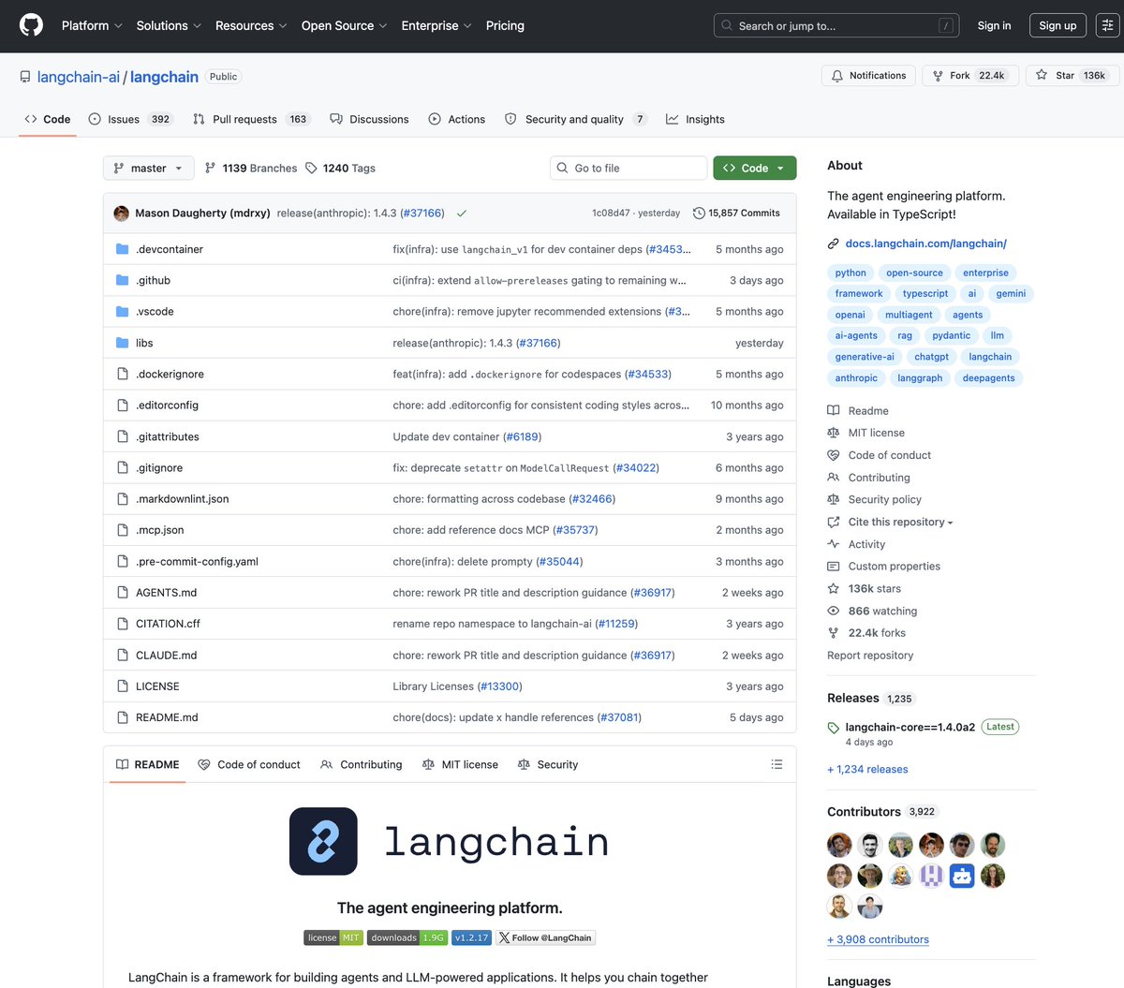1124x988 pixels.
Task: Click the tag icon beside 1240 Tags
Action: point(311,169)
